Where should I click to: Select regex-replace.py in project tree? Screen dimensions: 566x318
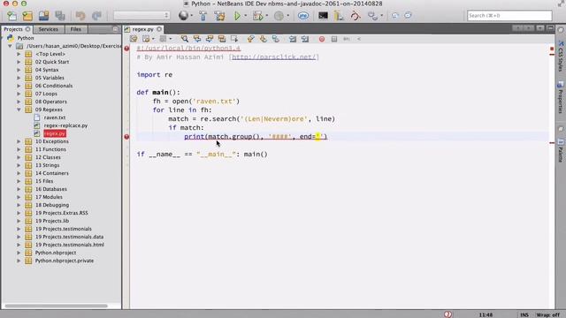pos(65,125)
